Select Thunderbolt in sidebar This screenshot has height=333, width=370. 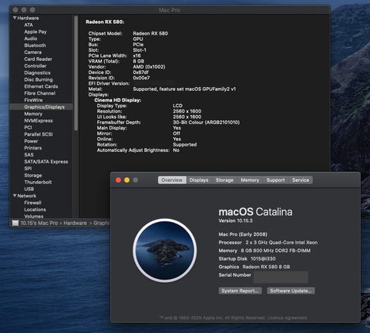(x=38, y=182)
